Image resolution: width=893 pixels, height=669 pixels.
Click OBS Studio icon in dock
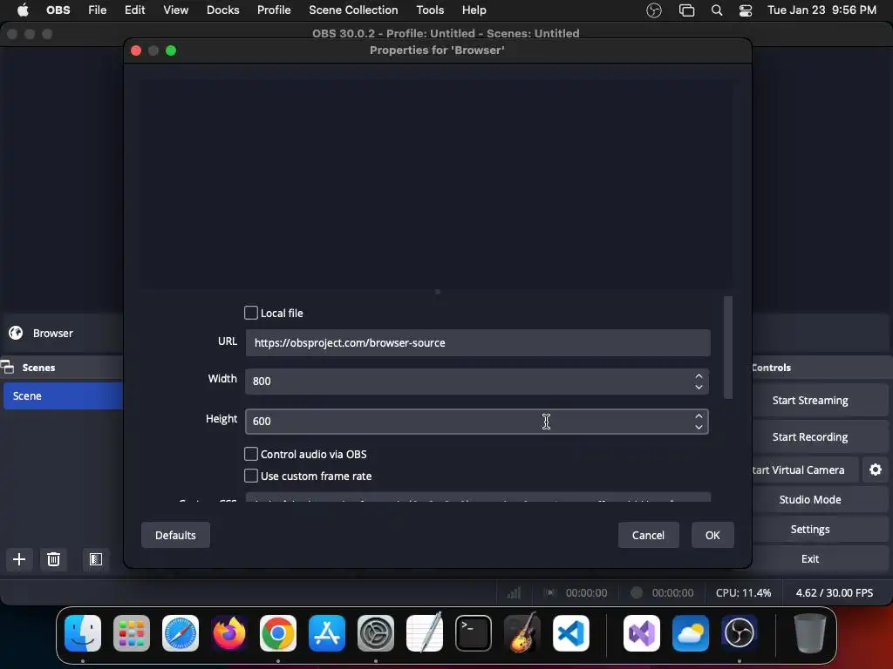tap(740, 633)
